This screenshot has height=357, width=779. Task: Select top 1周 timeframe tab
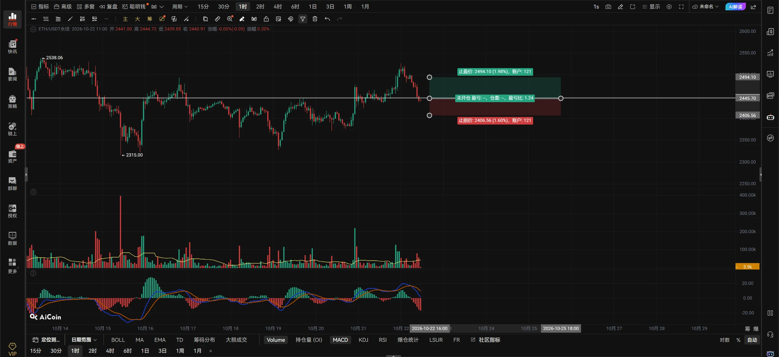[348, 7]
